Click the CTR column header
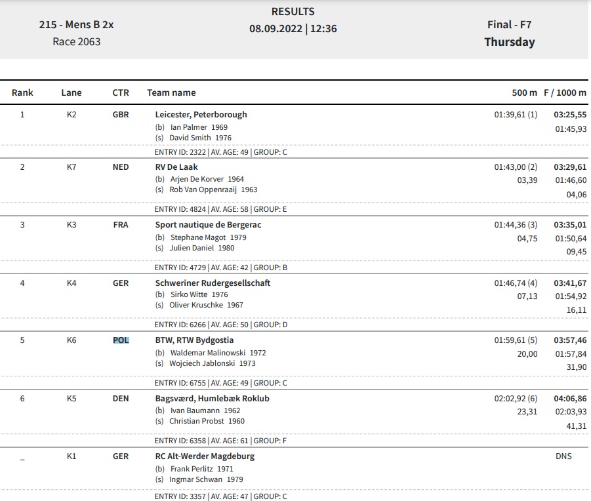 (x=121, y=92)
